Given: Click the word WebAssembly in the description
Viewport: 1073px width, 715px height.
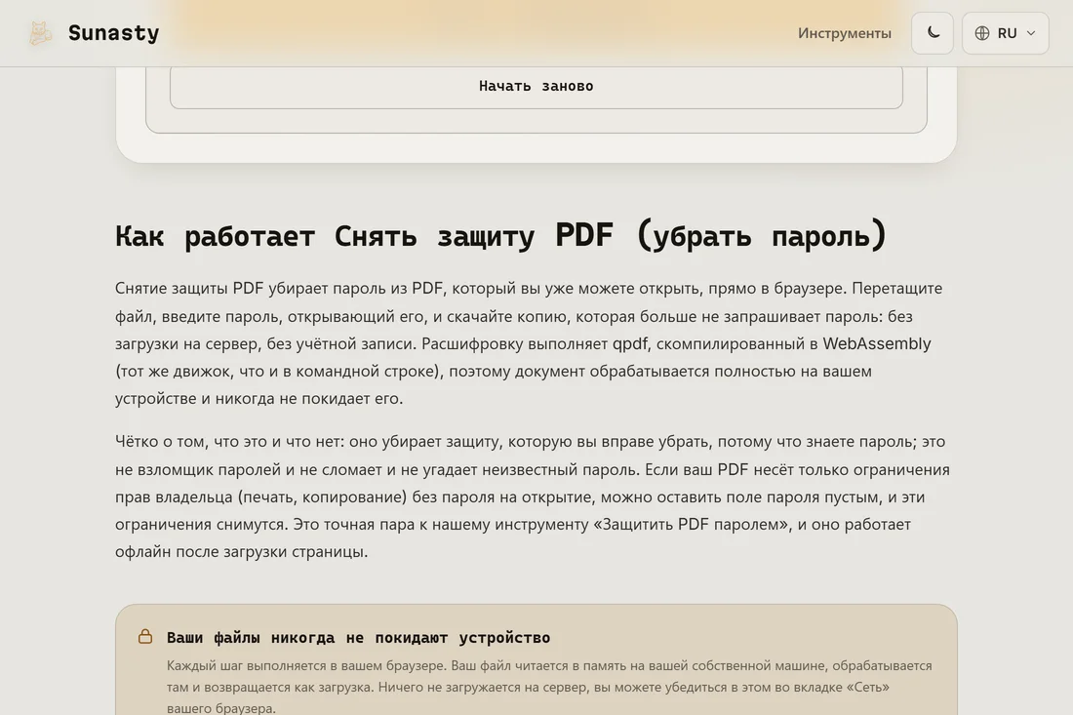Looking at the screenshot, I should 877,343.
